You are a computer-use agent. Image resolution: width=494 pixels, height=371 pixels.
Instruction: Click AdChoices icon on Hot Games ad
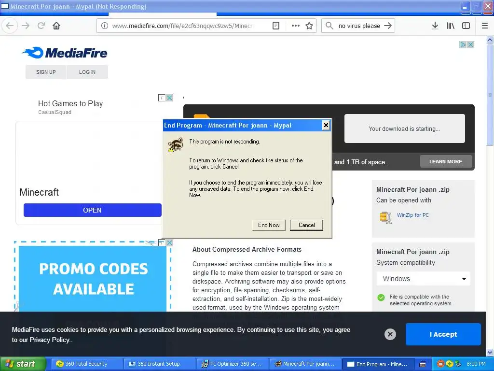pos(162,98)
